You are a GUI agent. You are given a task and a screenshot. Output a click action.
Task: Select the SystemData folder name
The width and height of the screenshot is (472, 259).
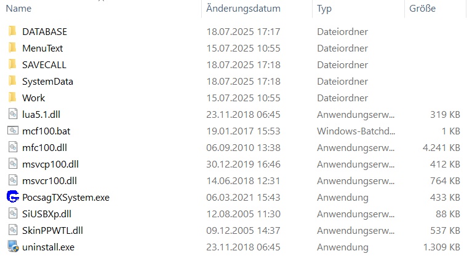[x=47, y=81]
